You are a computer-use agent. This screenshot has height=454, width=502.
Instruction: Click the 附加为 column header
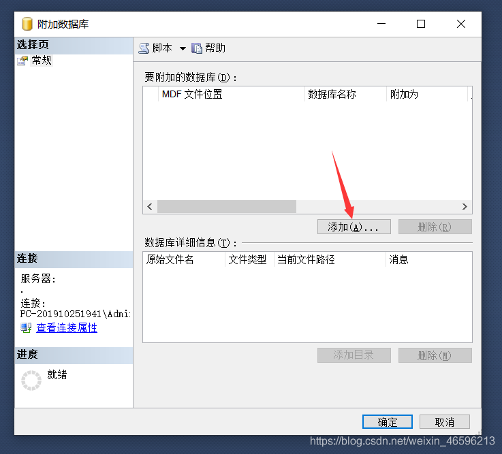[x=427, y=95]
